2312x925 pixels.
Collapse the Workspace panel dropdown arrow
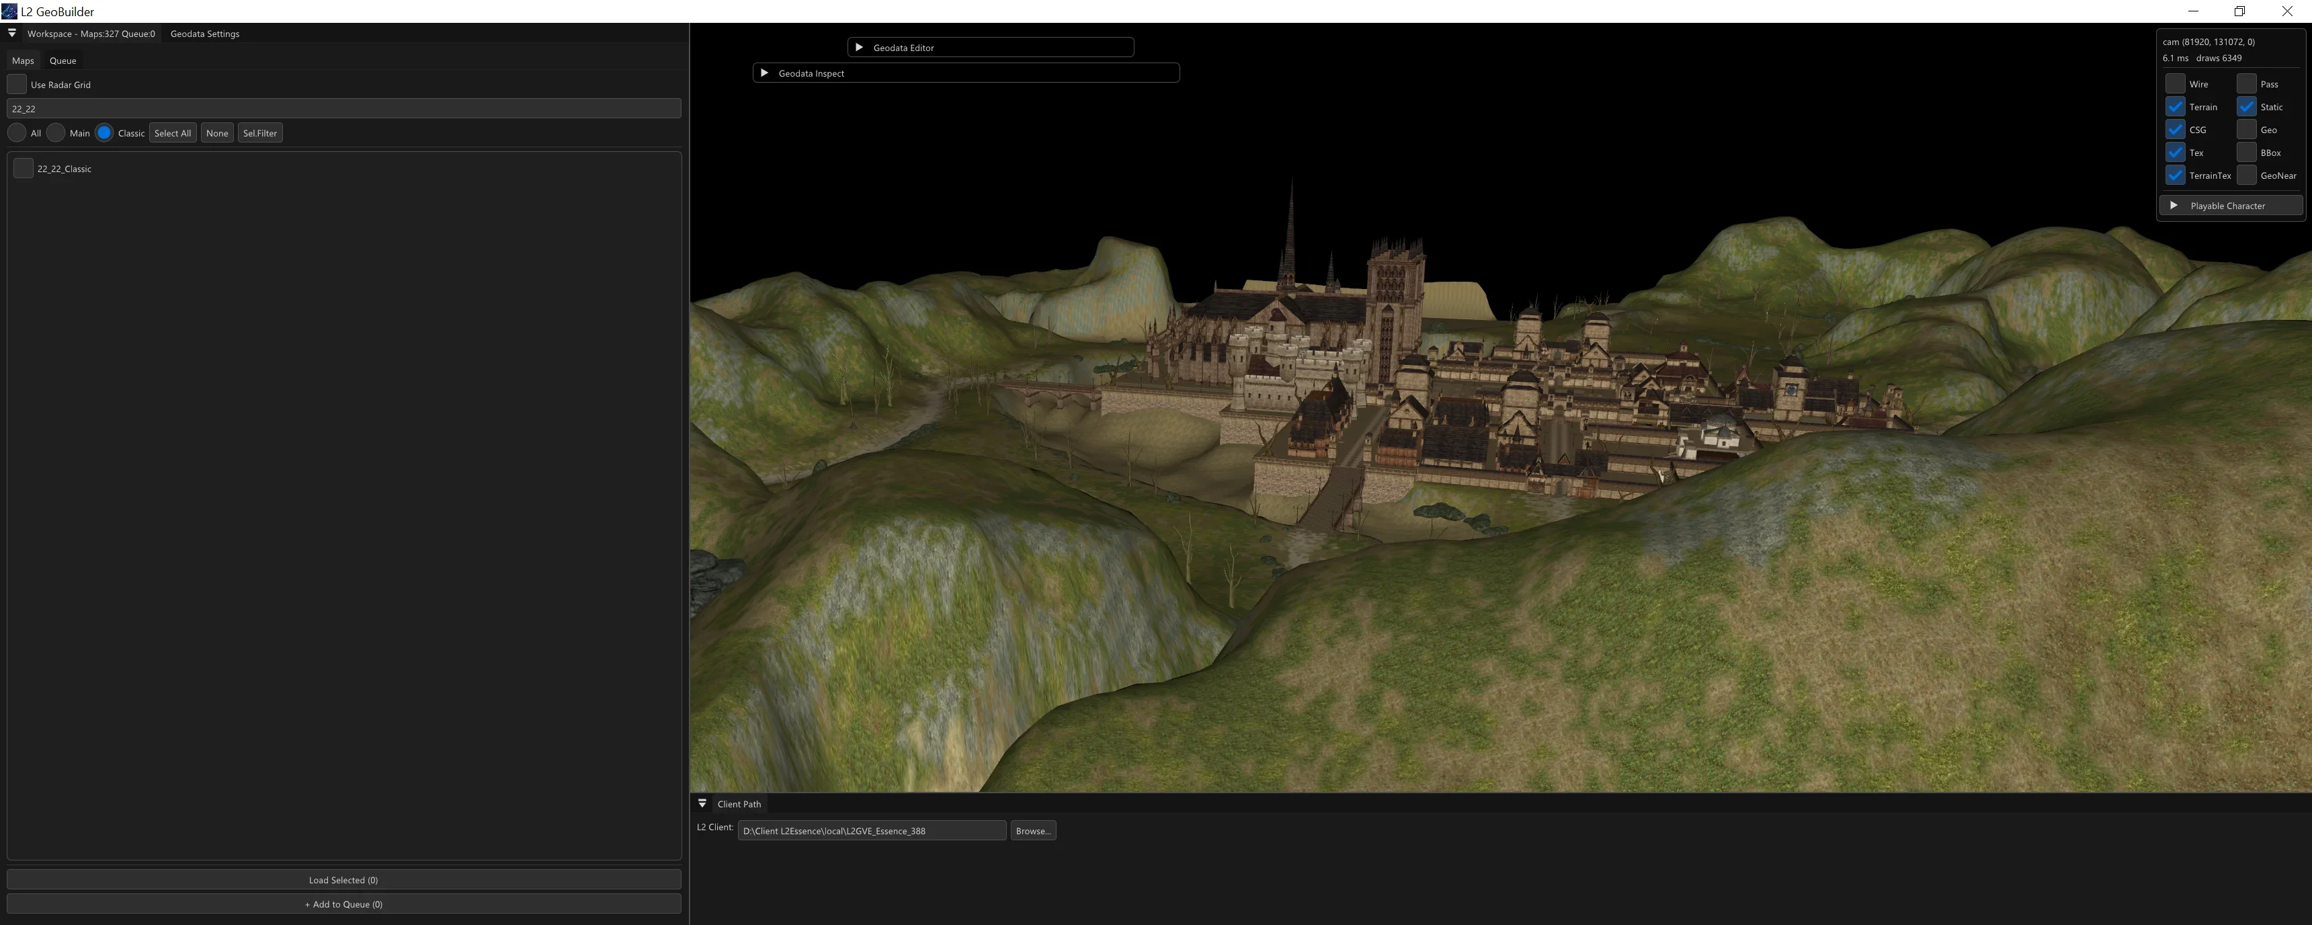11,33
